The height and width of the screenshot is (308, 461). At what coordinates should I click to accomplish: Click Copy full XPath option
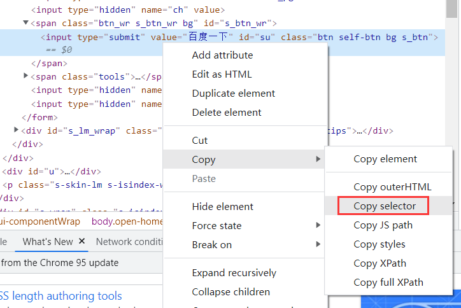388,283
